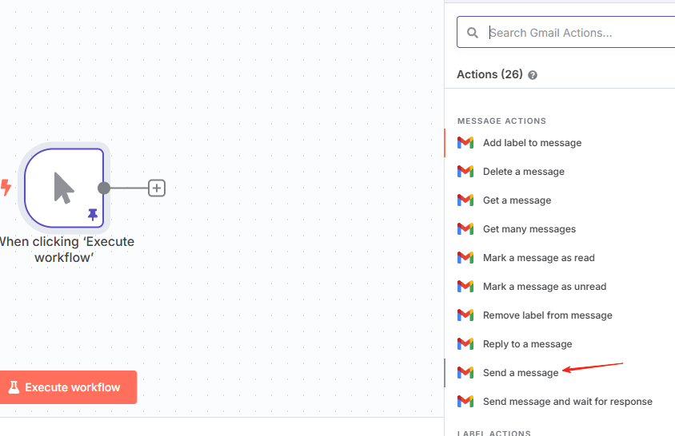Viewport: 675px width, 436px height.
Task: Choose the Send a message action
Action: point(521,373)
